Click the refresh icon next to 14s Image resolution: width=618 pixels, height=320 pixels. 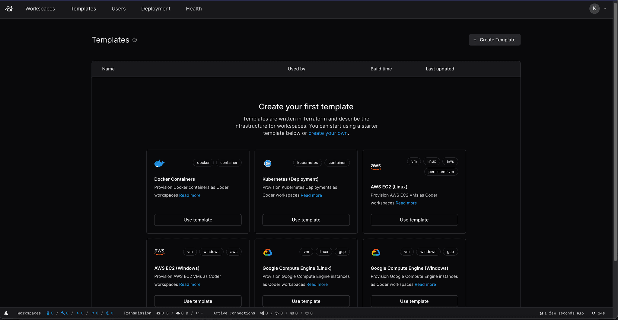point(594,313)
